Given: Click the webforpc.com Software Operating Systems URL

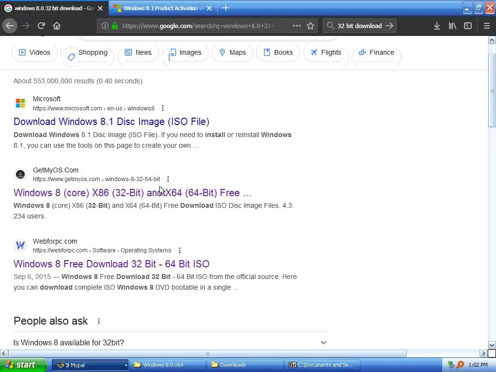Looking at the screenshot, I should [102, 250].
